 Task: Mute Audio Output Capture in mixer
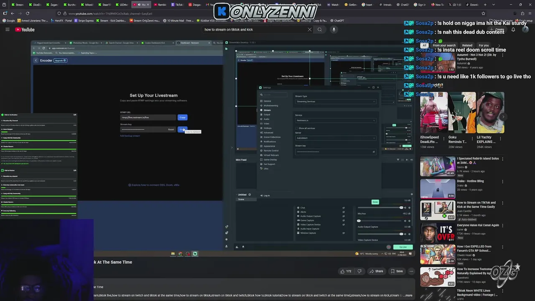pos(405,234)
